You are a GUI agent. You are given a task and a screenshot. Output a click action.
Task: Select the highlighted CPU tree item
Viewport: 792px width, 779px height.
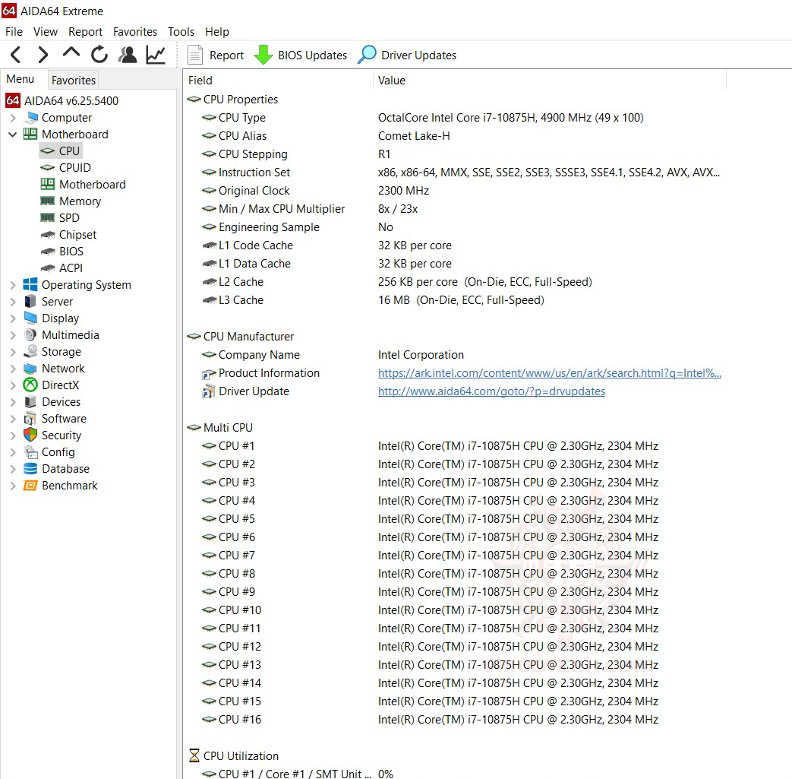coord(61,150)
